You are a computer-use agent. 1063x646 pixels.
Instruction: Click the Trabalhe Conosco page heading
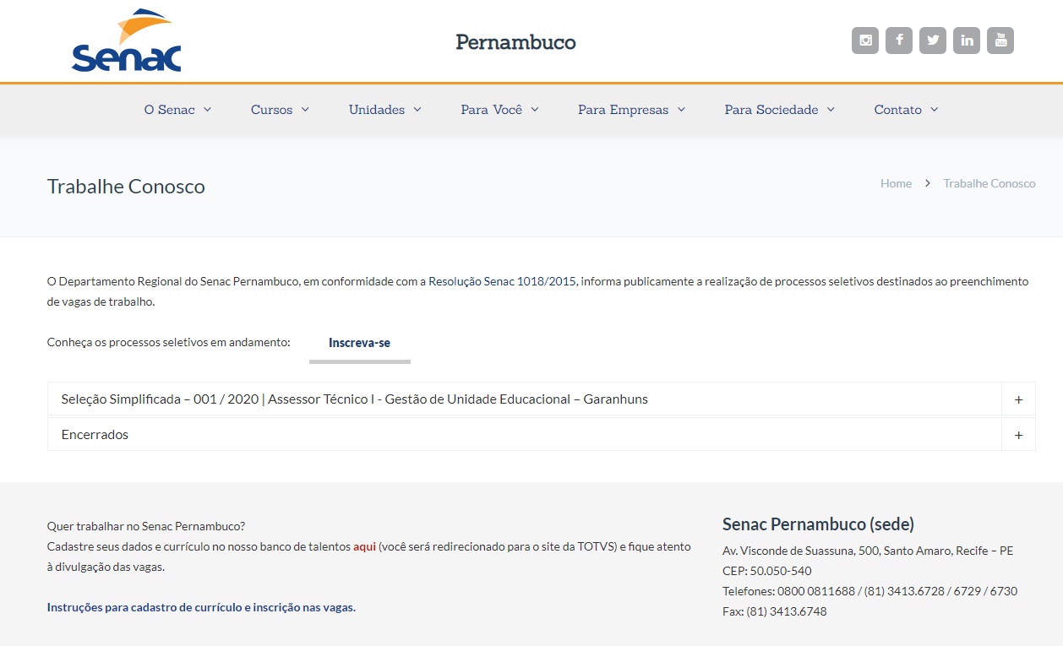126,187
